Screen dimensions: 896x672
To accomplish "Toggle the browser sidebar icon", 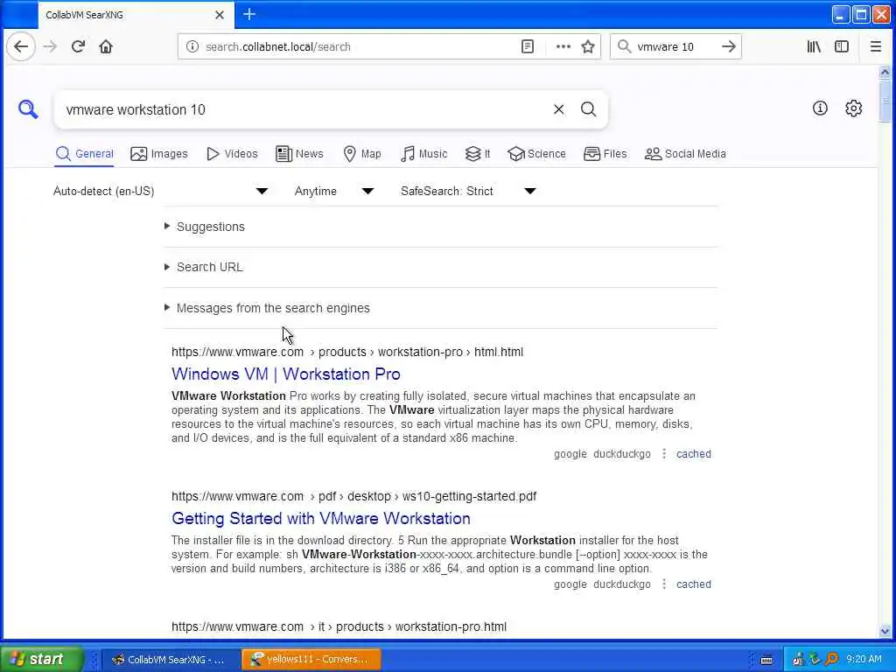I will (842, 47).
